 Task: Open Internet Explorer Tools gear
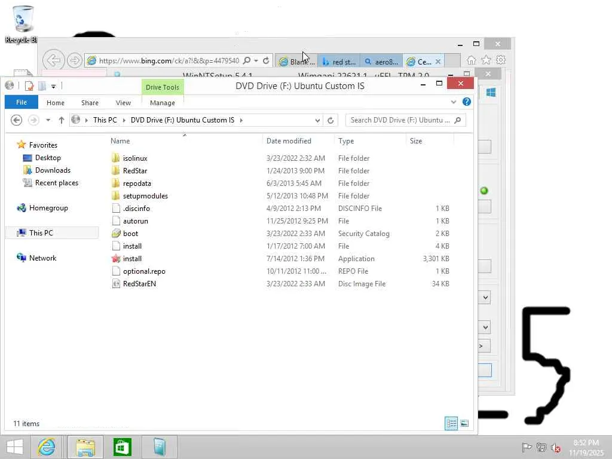point(500,60)
